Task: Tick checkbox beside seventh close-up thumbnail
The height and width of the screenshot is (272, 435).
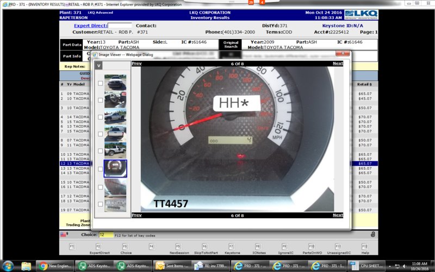Action: coord(101,187)
